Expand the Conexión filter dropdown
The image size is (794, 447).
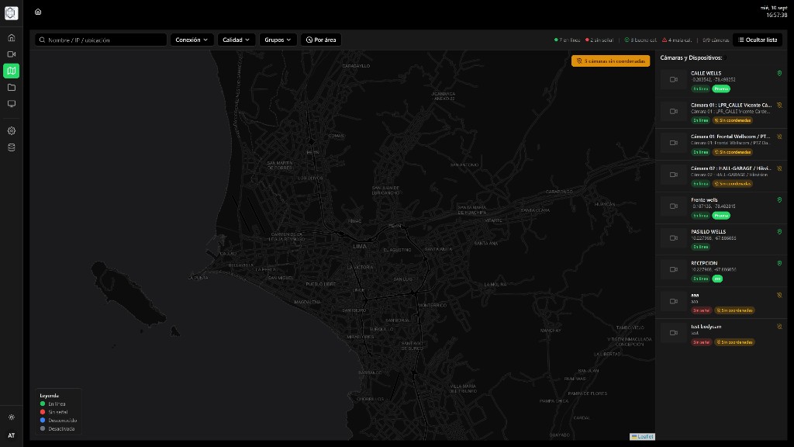pos(192,40)
